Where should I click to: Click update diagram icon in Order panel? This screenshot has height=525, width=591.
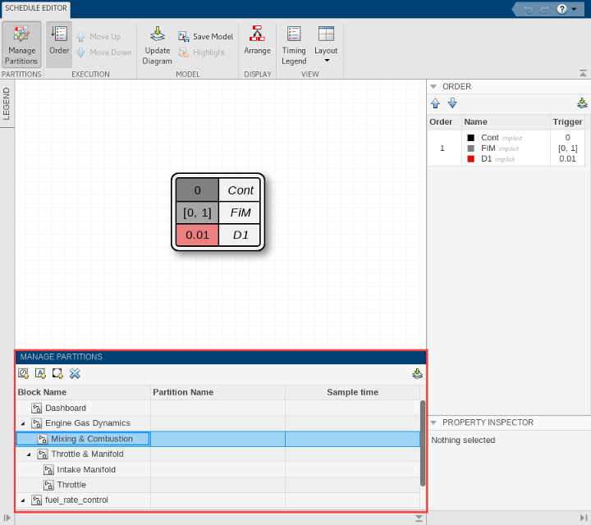tap(582, 103)
